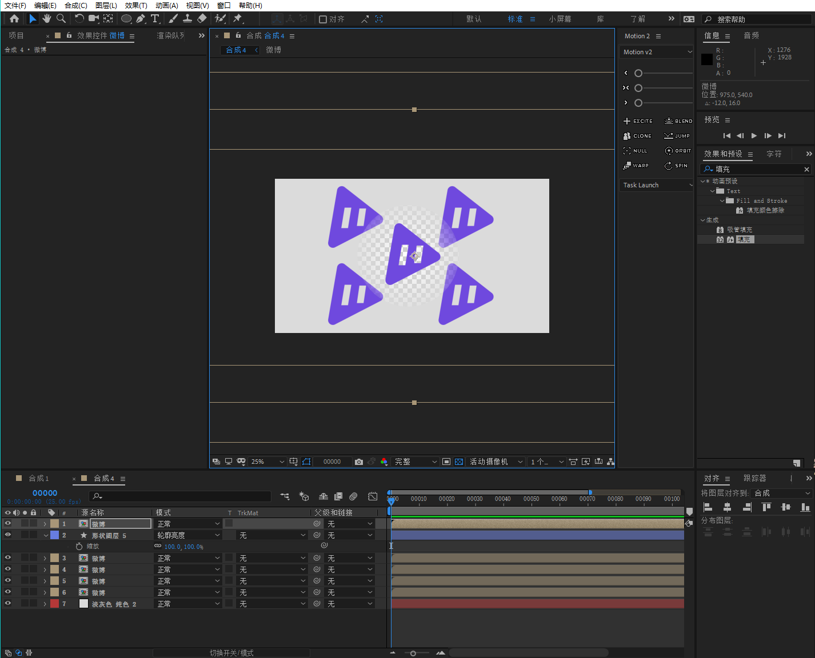Image resolution: width=815 pixels, height=658 pixels.
Task: Open the 合成(C) menu
Action: tap(76, 6)
